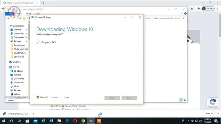Click the Next button in Setup

(129, 98)
